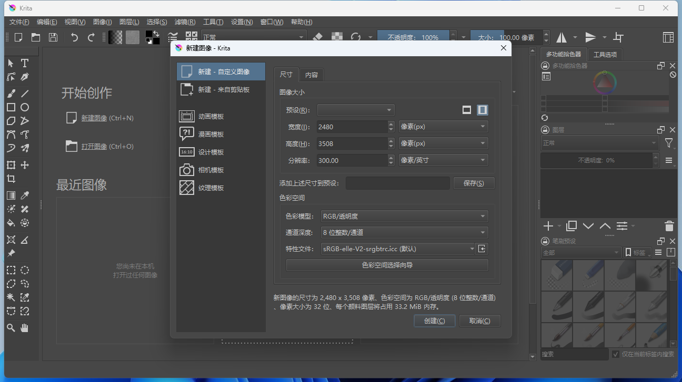Select the Text tool
Screen dimensions: 682x382
point(24,63)
